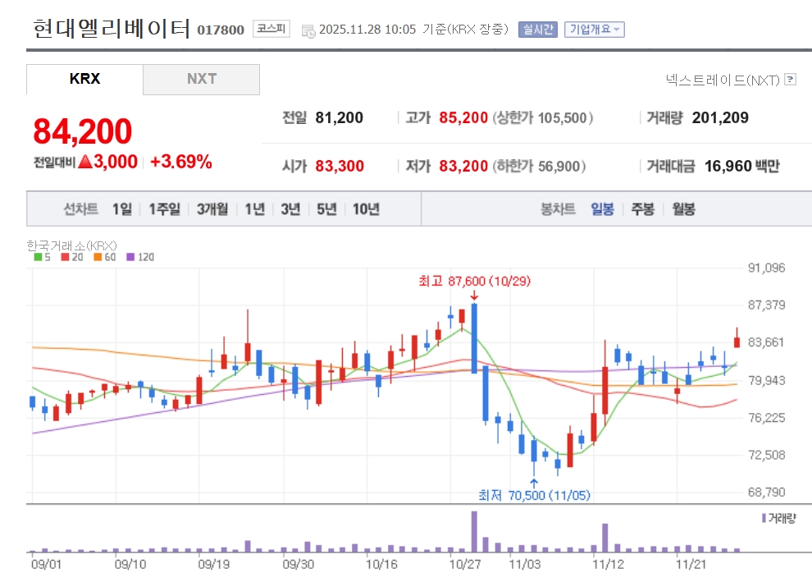Click the purple 120-day moving average swatch
Image resolution: width=812 pixels, height=587 pixels.
click(x=130, y=257)
